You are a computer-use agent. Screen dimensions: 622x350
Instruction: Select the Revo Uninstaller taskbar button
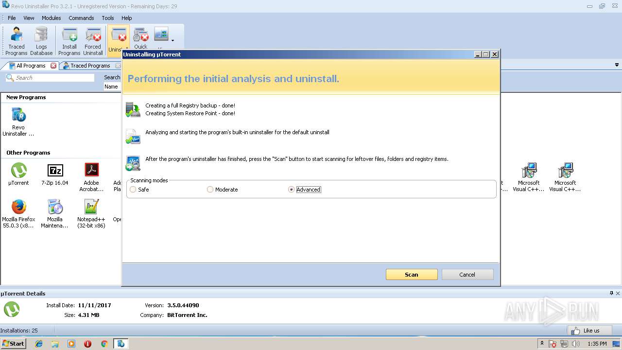(121, 344)
